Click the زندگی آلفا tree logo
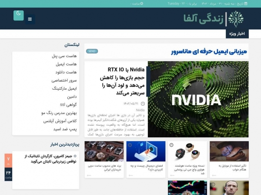 (x=236, y=19)
